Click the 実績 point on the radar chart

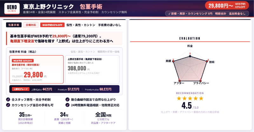(x=173, y=62)
